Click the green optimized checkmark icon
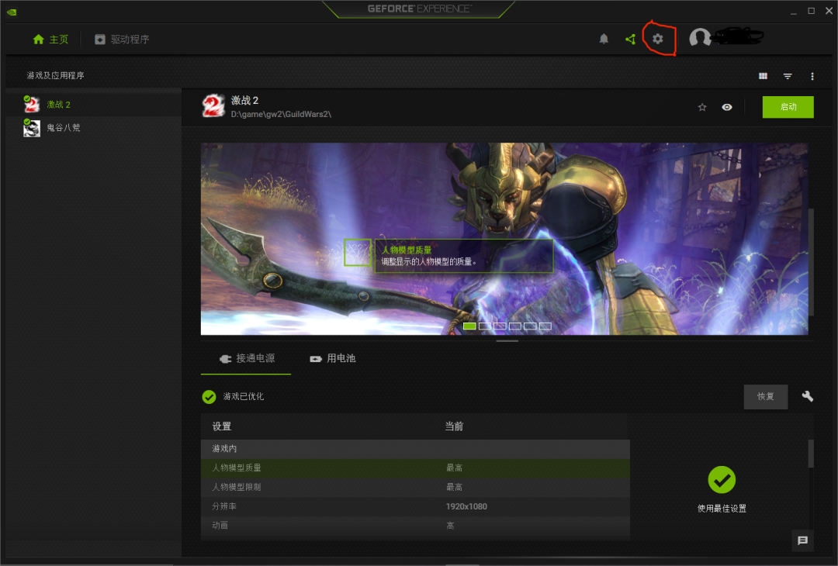This screenshot has height=566, width=838. [x=209, y=397]
